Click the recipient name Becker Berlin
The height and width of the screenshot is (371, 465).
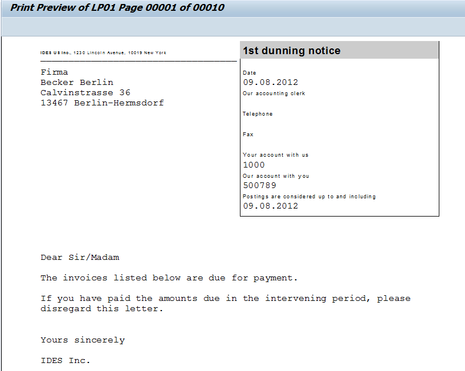click(76, 82)
